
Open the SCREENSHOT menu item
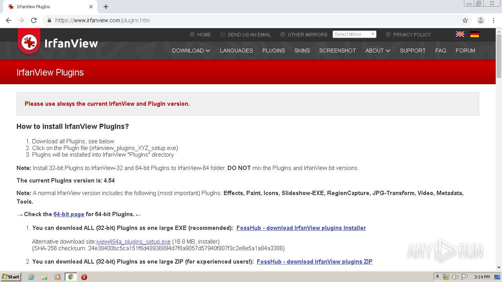tap(337, 51)
